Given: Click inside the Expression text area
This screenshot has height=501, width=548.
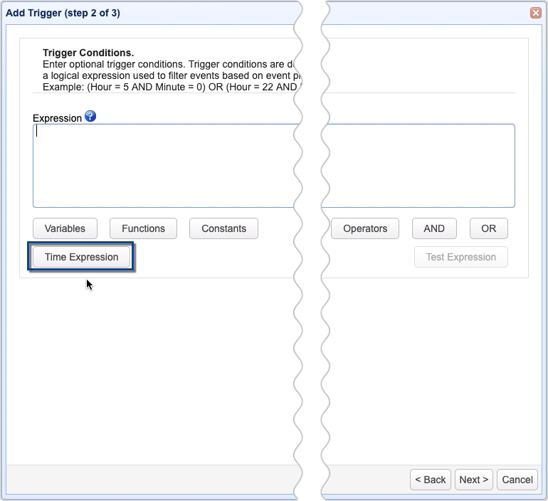Looking at the screenshot, I should 164,165.
